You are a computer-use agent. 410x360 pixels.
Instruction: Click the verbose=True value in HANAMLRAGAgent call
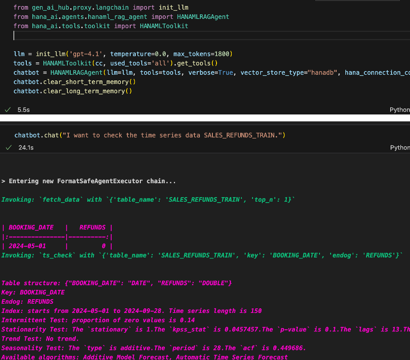[211, 72]
